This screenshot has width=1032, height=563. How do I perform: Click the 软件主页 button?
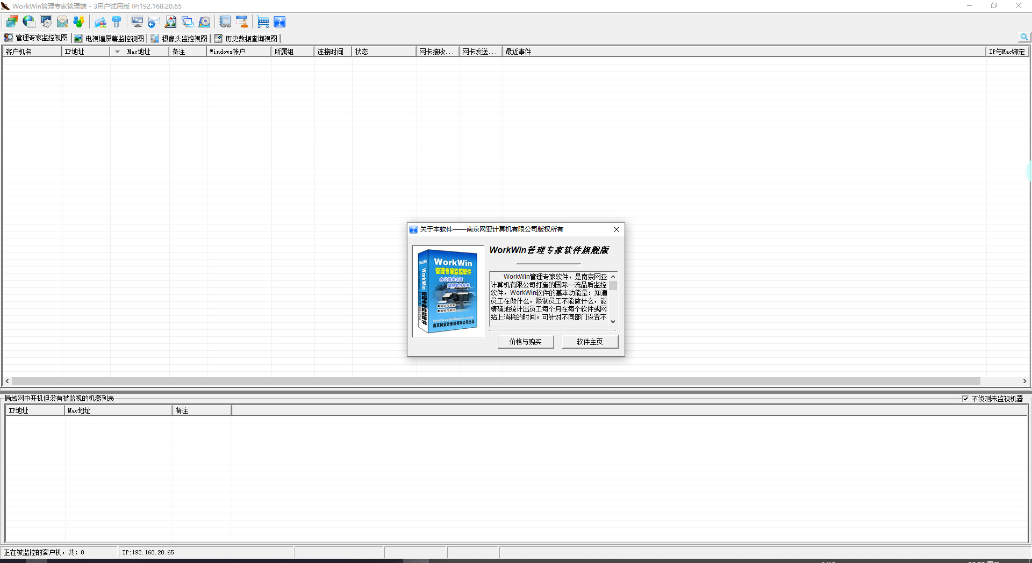click(x=590, y=342)
